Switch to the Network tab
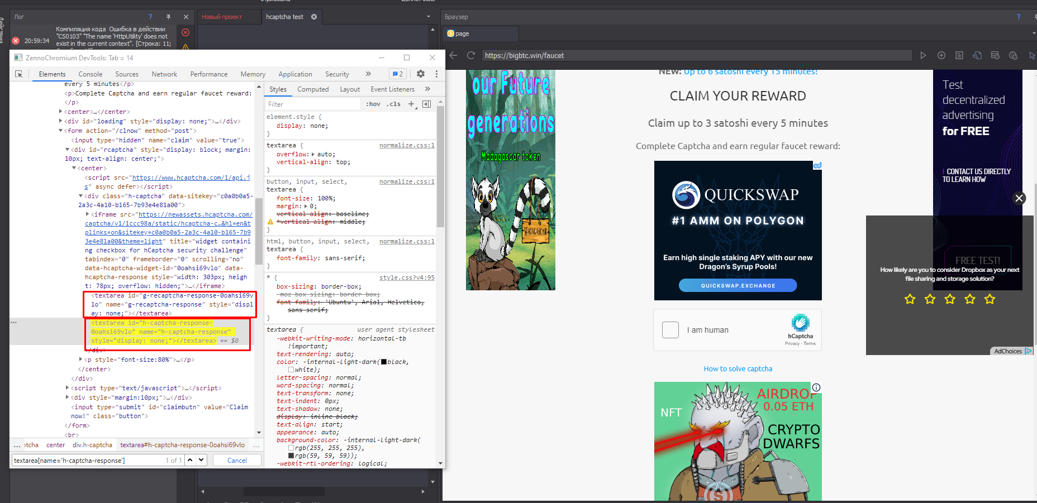 pos(164,74)
